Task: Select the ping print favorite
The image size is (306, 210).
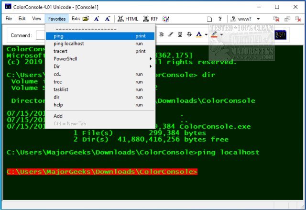Action: pyautogui.click(x=100, y=36)
